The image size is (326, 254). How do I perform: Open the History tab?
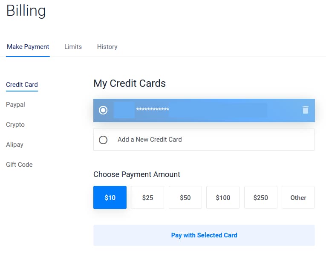click(x=107, y=47)
